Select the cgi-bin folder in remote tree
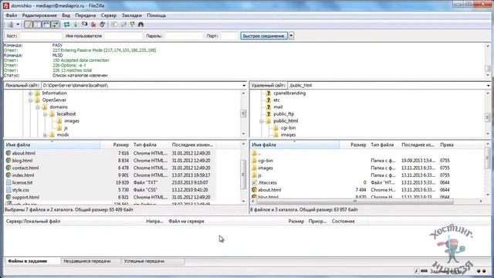Viewport: 494px width, 278px height. 288,128
